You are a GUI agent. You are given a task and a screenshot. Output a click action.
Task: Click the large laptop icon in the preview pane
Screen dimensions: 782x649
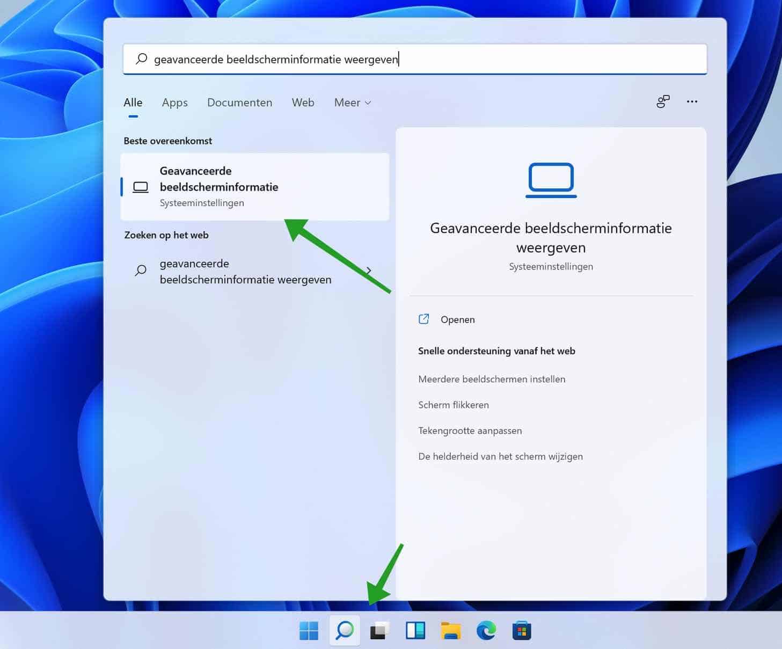pos(551,180)
